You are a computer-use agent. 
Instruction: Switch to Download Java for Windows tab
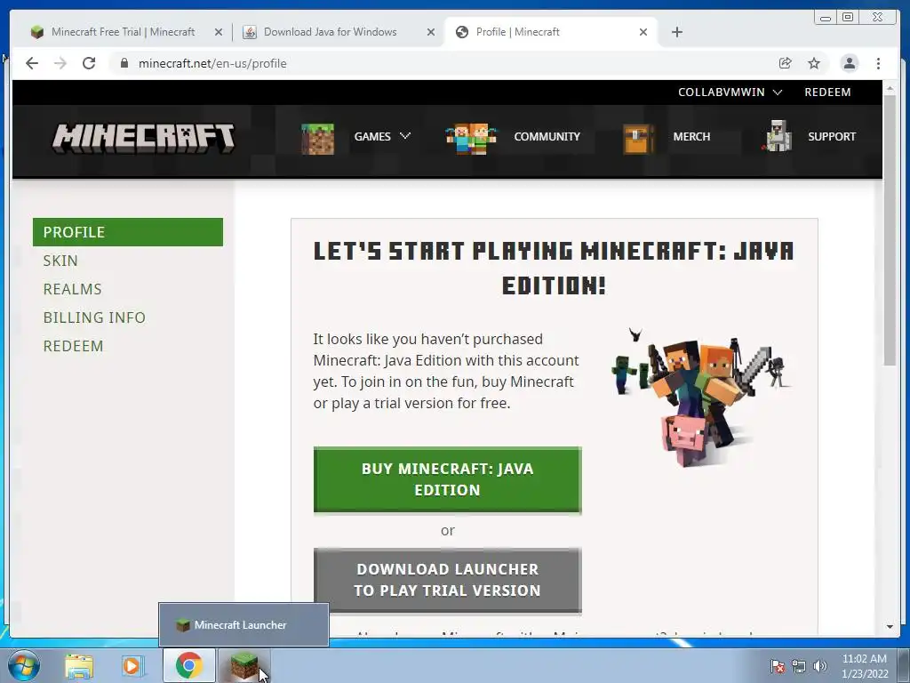(331, 32)
